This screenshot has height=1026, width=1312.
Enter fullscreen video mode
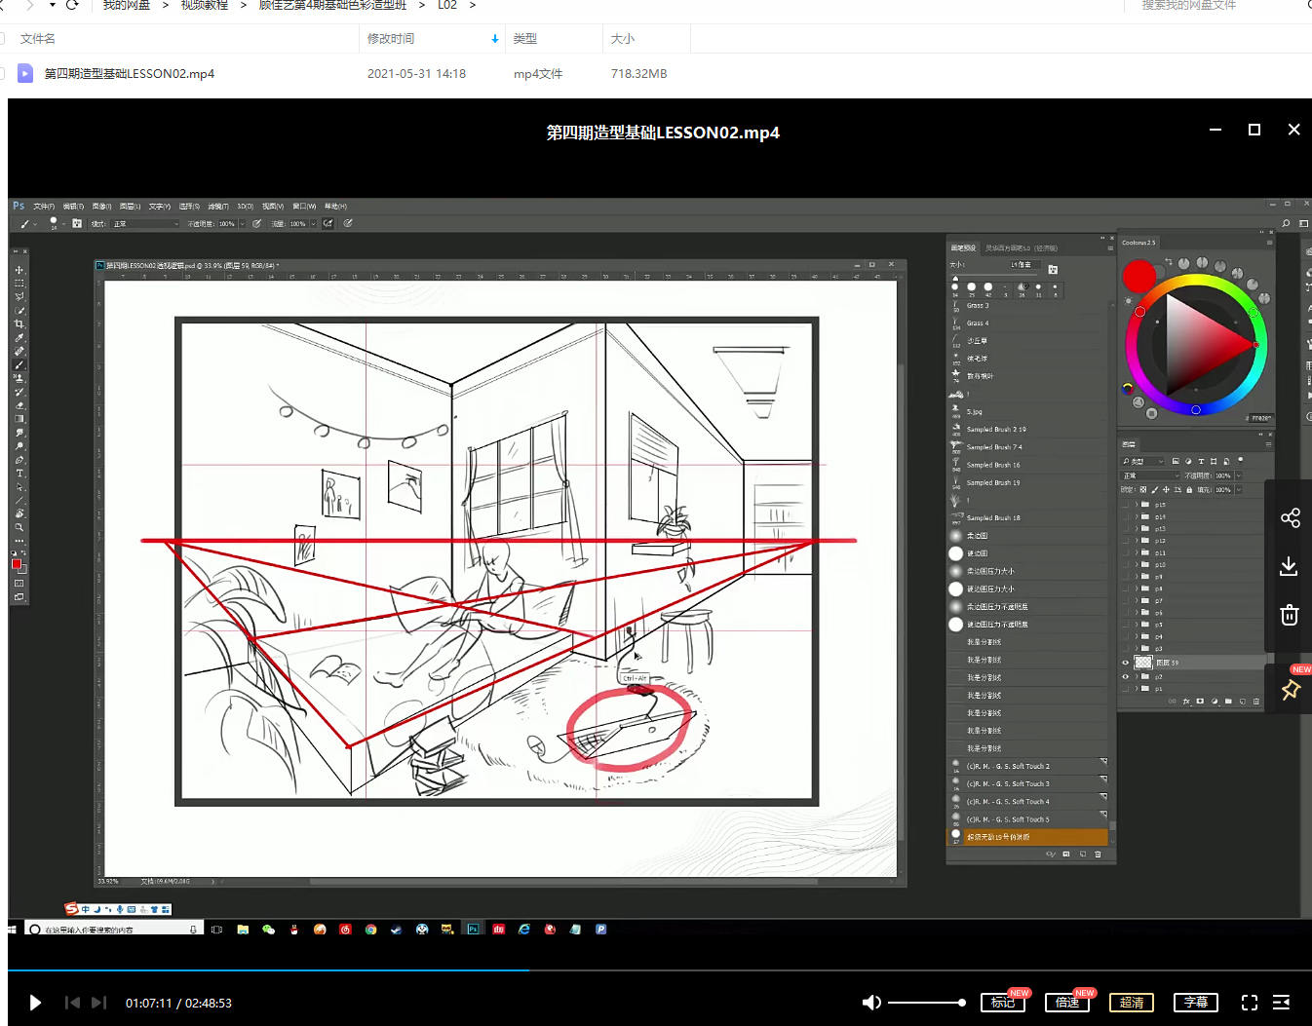click(x=1250, y=1003)
